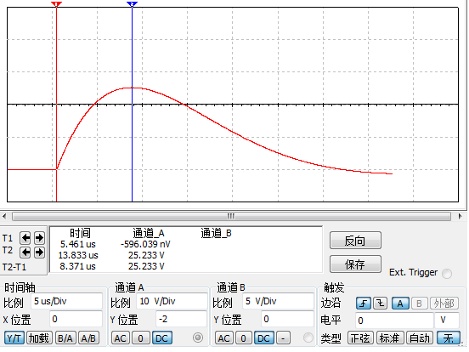
Task: Click the horizontal waveform scrollbar thumb
Action: pyautogui.click(x=231, y=216)
